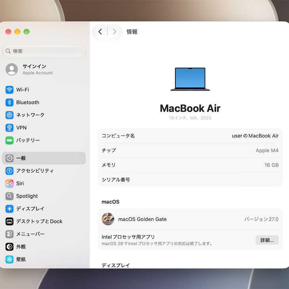Image resolution: width=289 pixels, height=289 pixels.
Task: Open Spotlight settings icon
Action: click(10, 196)
